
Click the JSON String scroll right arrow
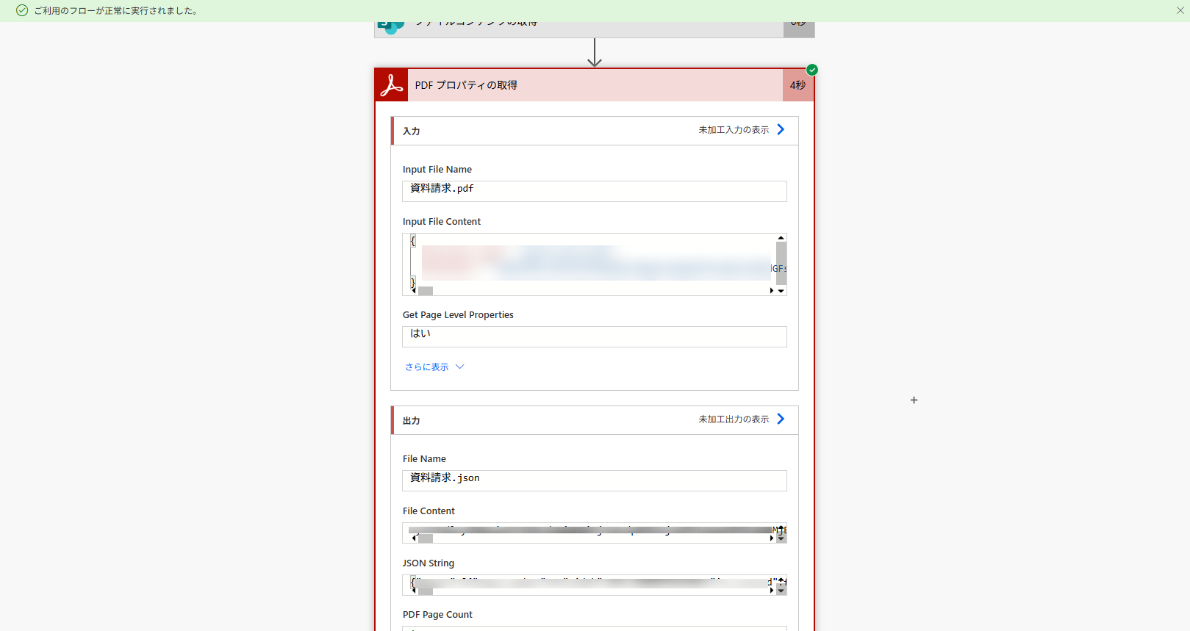(772, 591)
